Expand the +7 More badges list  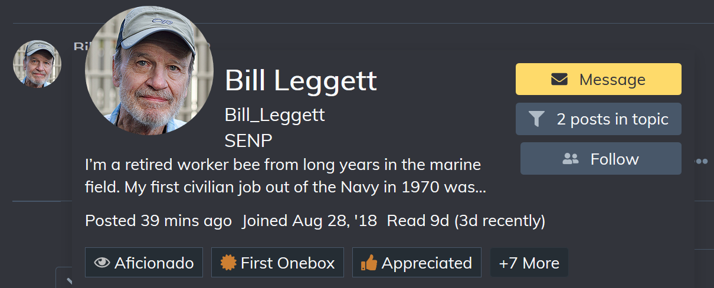(x=529, y=263)
